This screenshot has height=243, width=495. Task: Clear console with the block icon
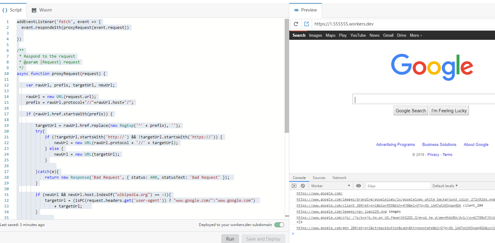click(x=303, y=186)
